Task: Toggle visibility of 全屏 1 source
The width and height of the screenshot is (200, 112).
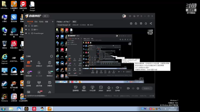Action: coord(26,26)
